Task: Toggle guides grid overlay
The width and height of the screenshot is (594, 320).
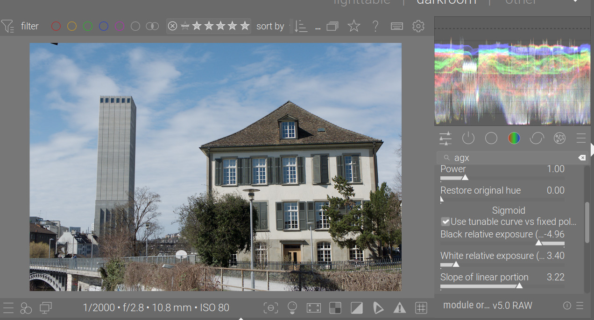Action: tap(421, 307)
